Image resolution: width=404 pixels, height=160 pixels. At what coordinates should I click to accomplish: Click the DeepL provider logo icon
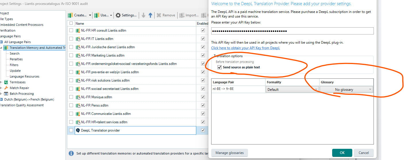[78, 130]
